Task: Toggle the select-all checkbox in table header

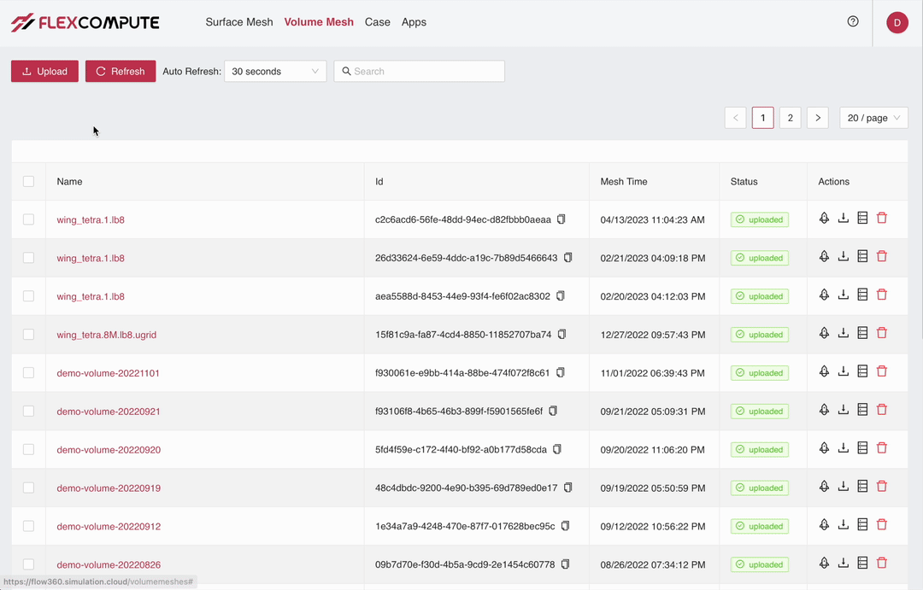Action: click(28, 181)
